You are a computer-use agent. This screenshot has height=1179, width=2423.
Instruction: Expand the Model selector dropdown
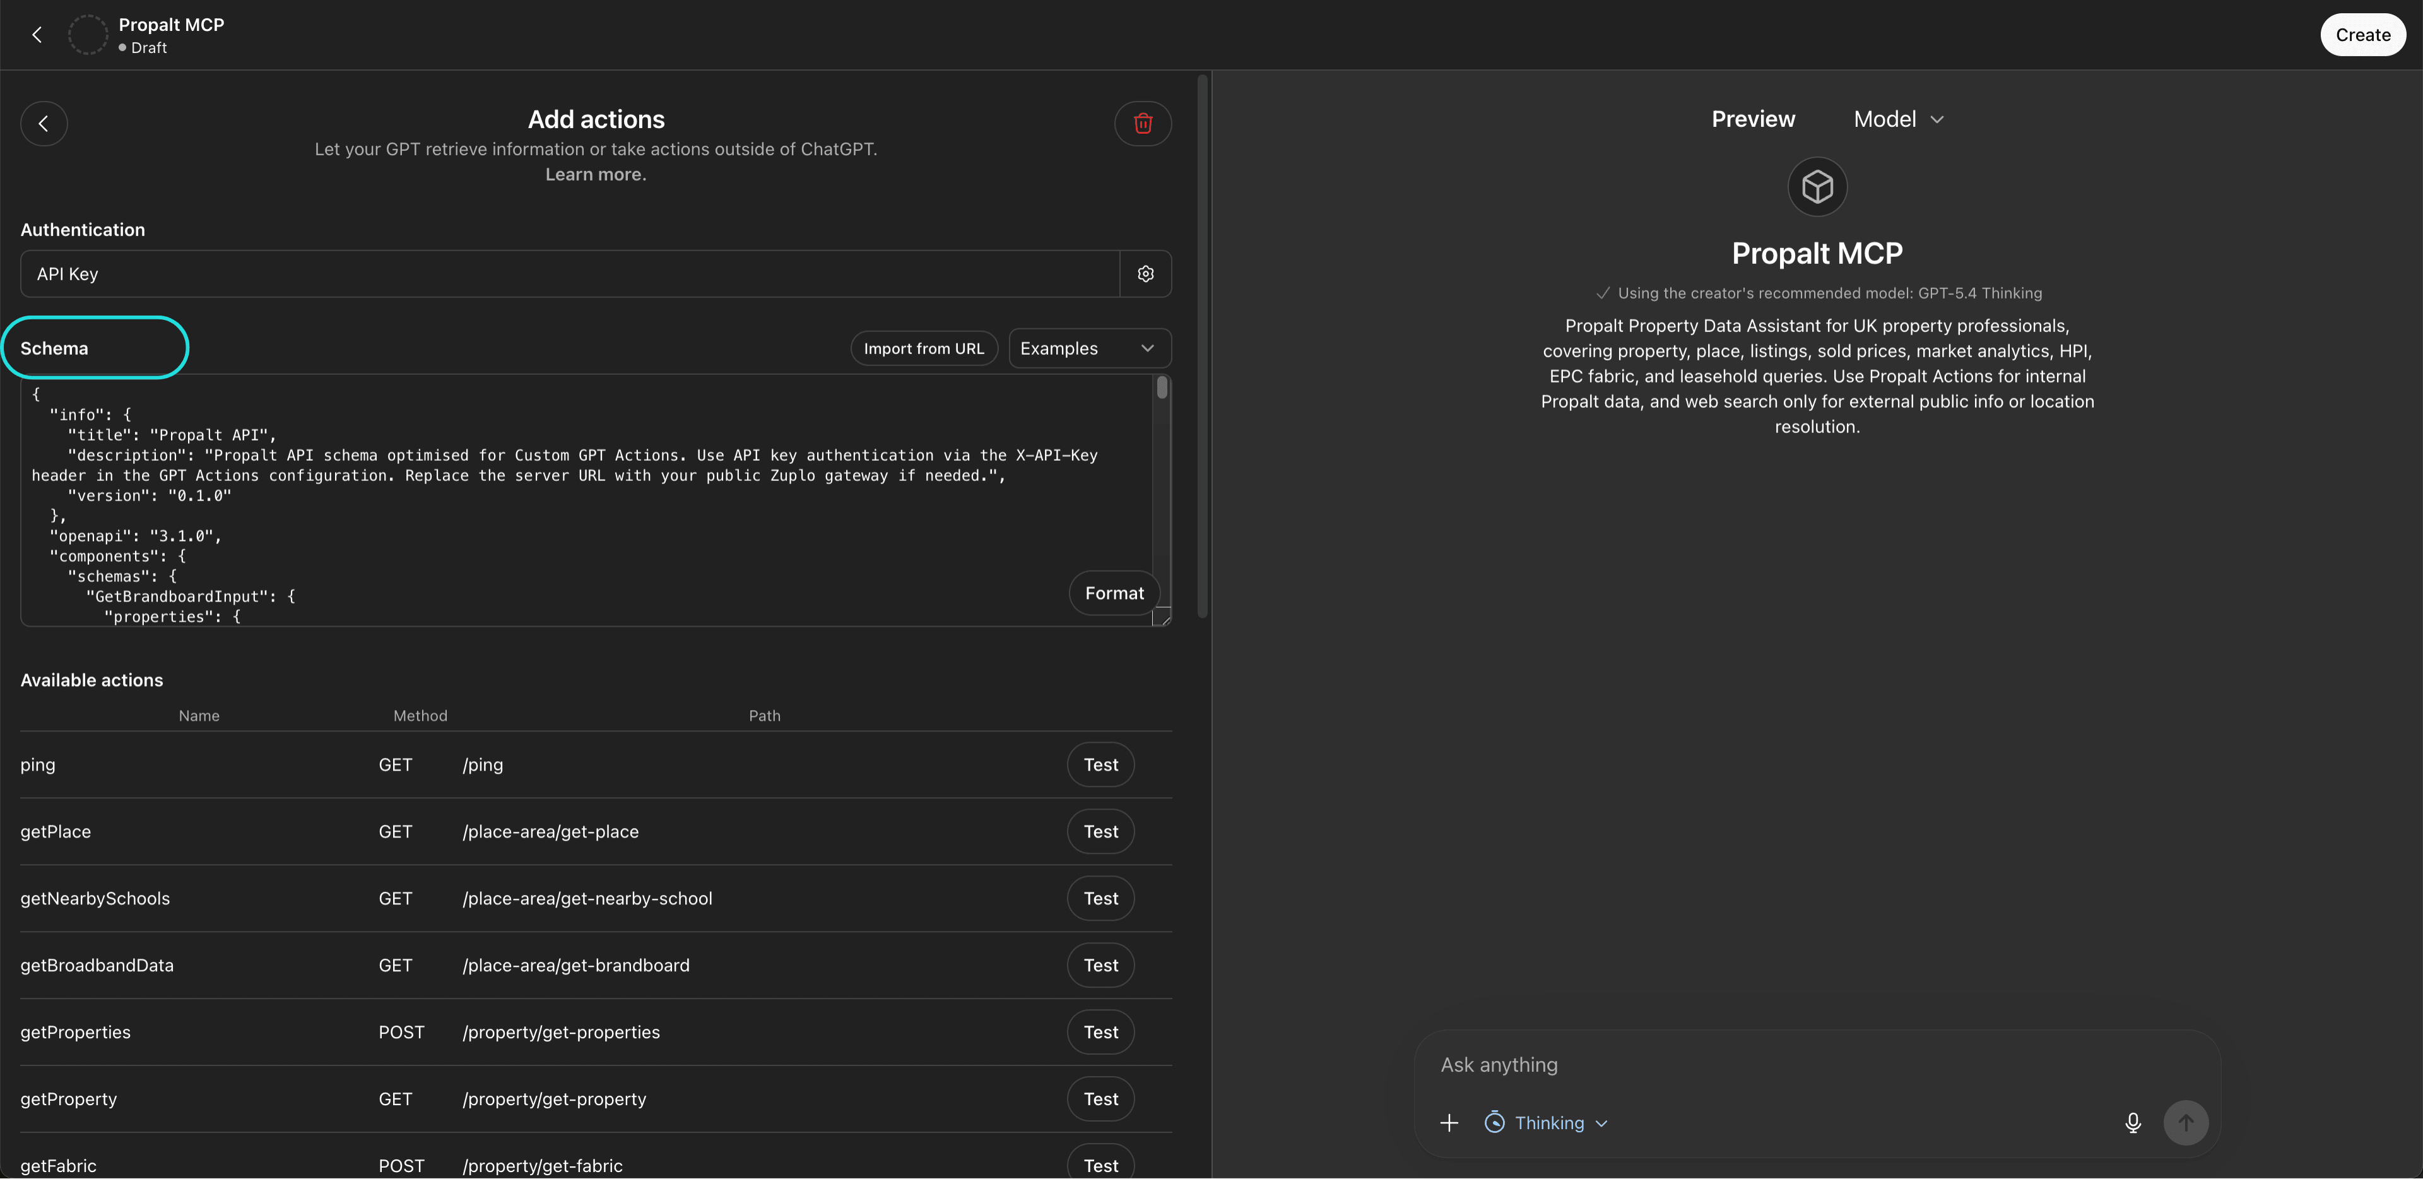[1898, 119]
